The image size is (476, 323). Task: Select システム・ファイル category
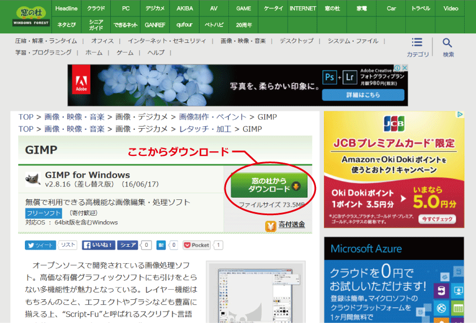click(x=353, y=41)
